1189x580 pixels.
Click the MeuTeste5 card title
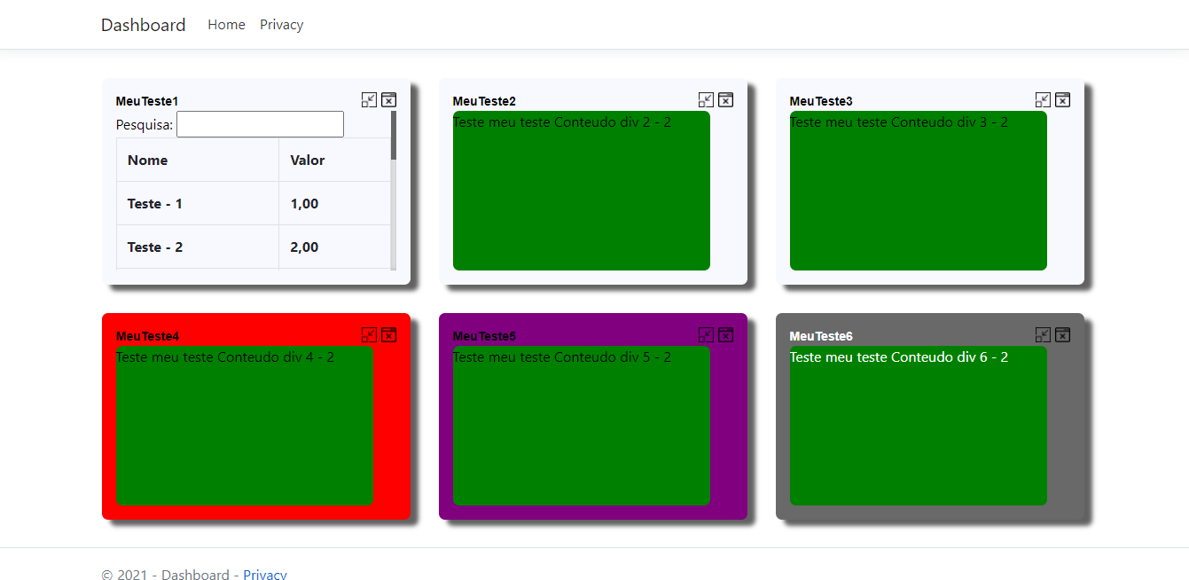(484, 336)
